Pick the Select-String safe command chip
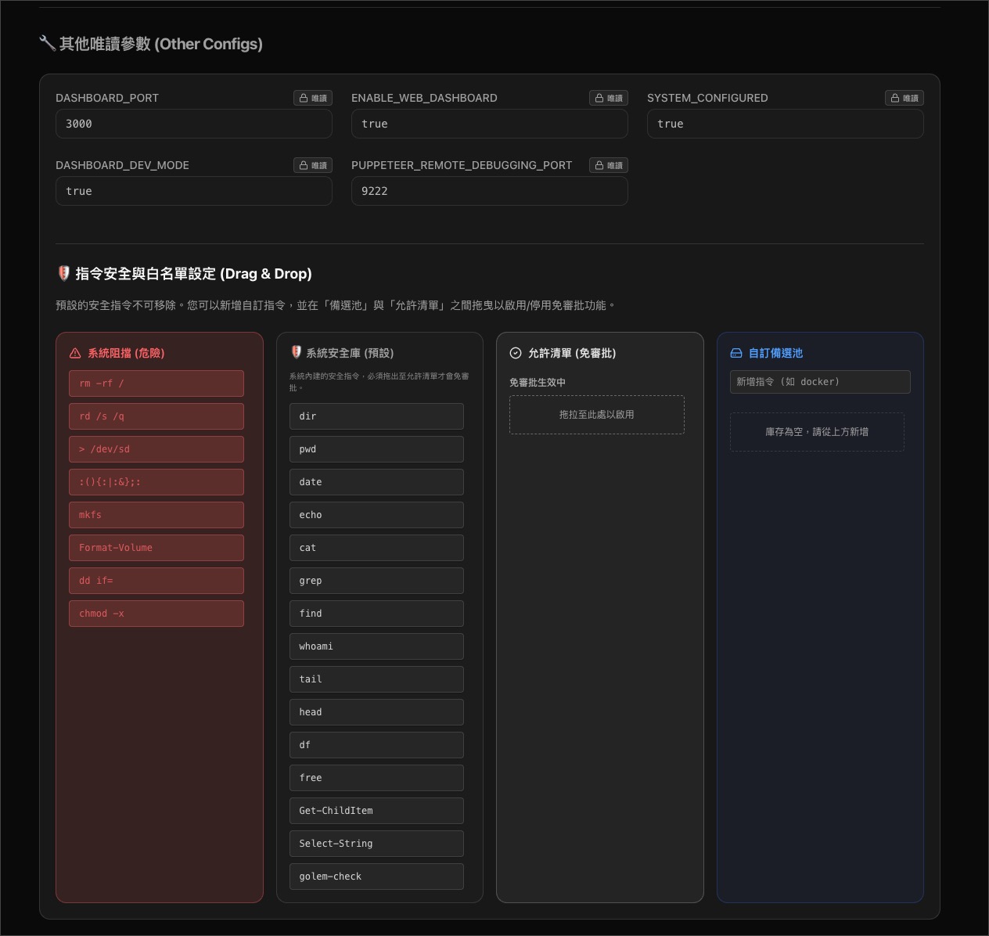The image size is (989, 936). tap(376, 844)
